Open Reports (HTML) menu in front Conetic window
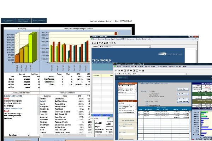The height and width of the screenshot is (141, 212). pyautogui.click(x=150, y=67)
